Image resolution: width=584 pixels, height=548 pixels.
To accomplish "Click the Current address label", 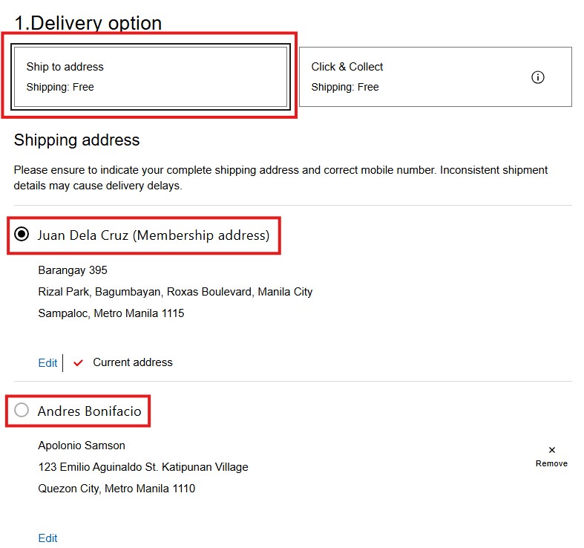I will [x=133, y=362].
